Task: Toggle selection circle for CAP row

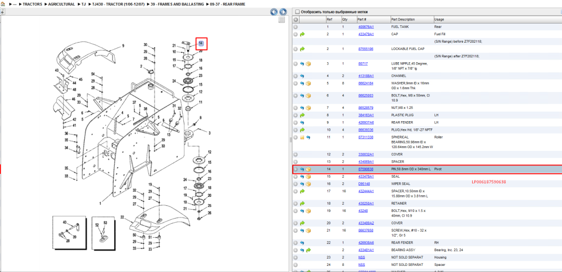Action: click(x=296, y=34)
